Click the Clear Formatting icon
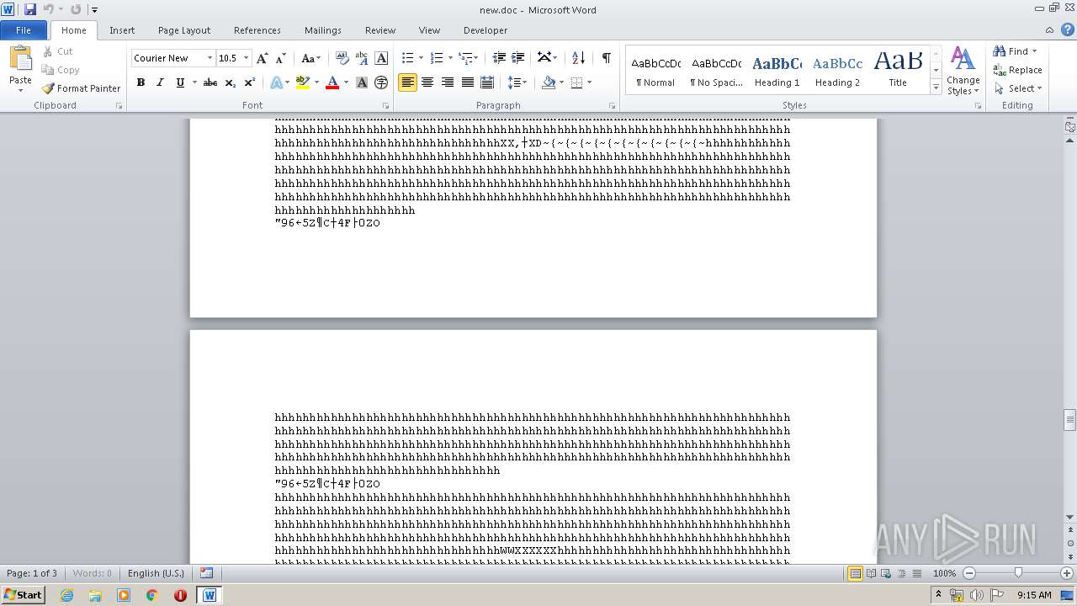Image resolution: width=1077 pixels, height=606 pixels. click(342, 58)
